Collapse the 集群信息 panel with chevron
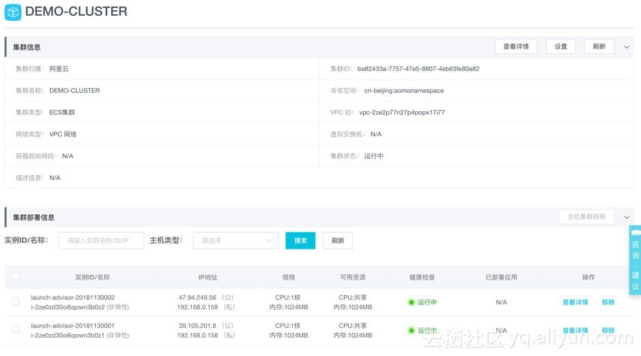Image resolution: width=641 pixels, height=356 pixels. [626, 47]
